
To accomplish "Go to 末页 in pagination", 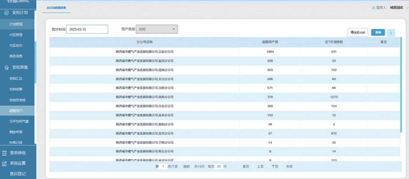I will (x=289, y=166).
